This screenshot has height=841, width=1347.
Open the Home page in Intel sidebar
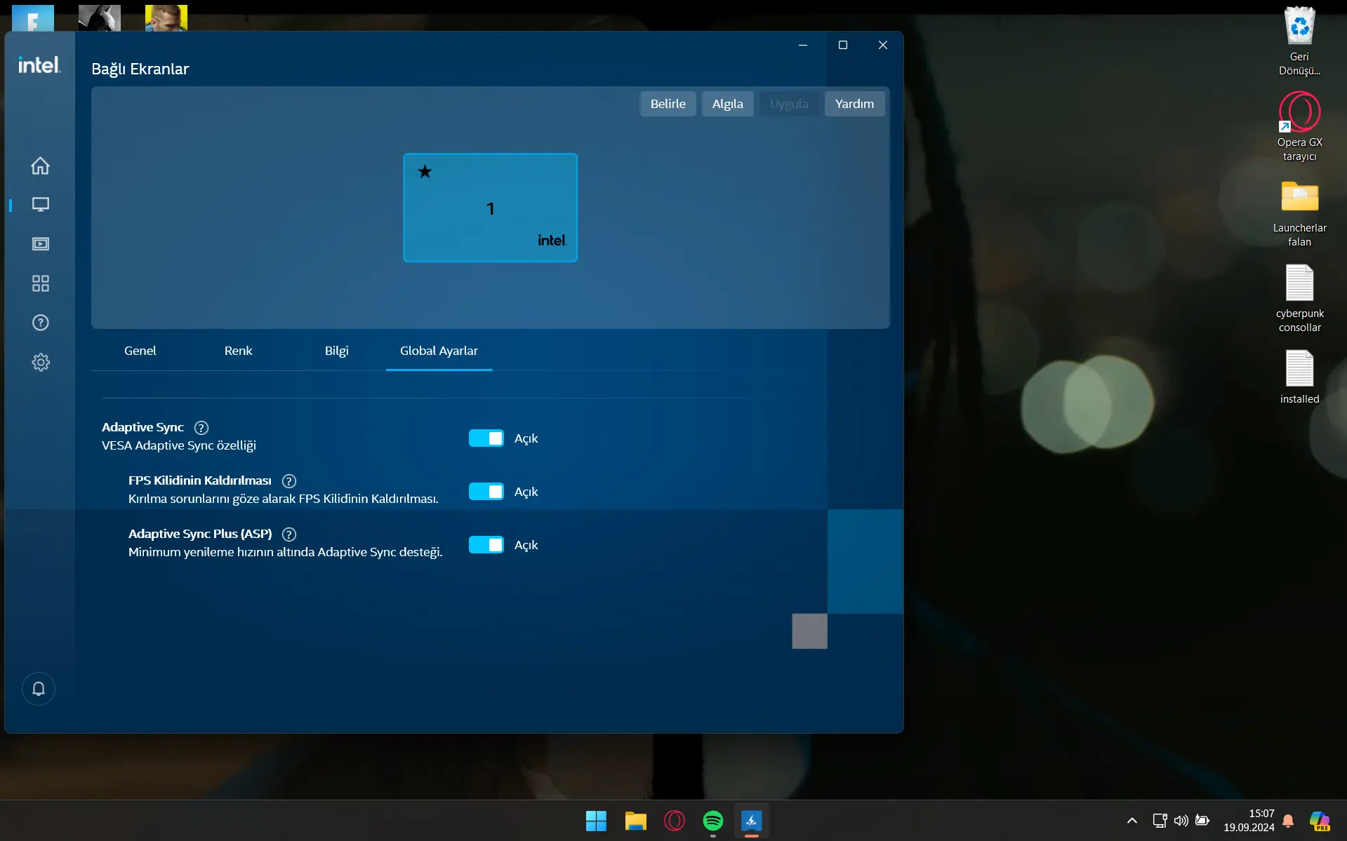[40, 166]
